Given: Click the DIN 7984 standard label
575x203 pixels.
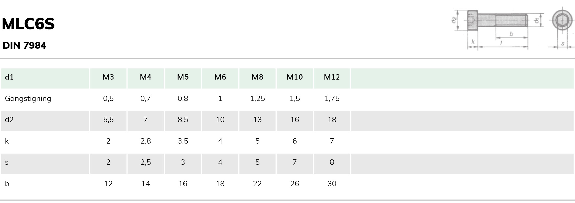Looking at the screenshot, I should [x=24, y=45].
